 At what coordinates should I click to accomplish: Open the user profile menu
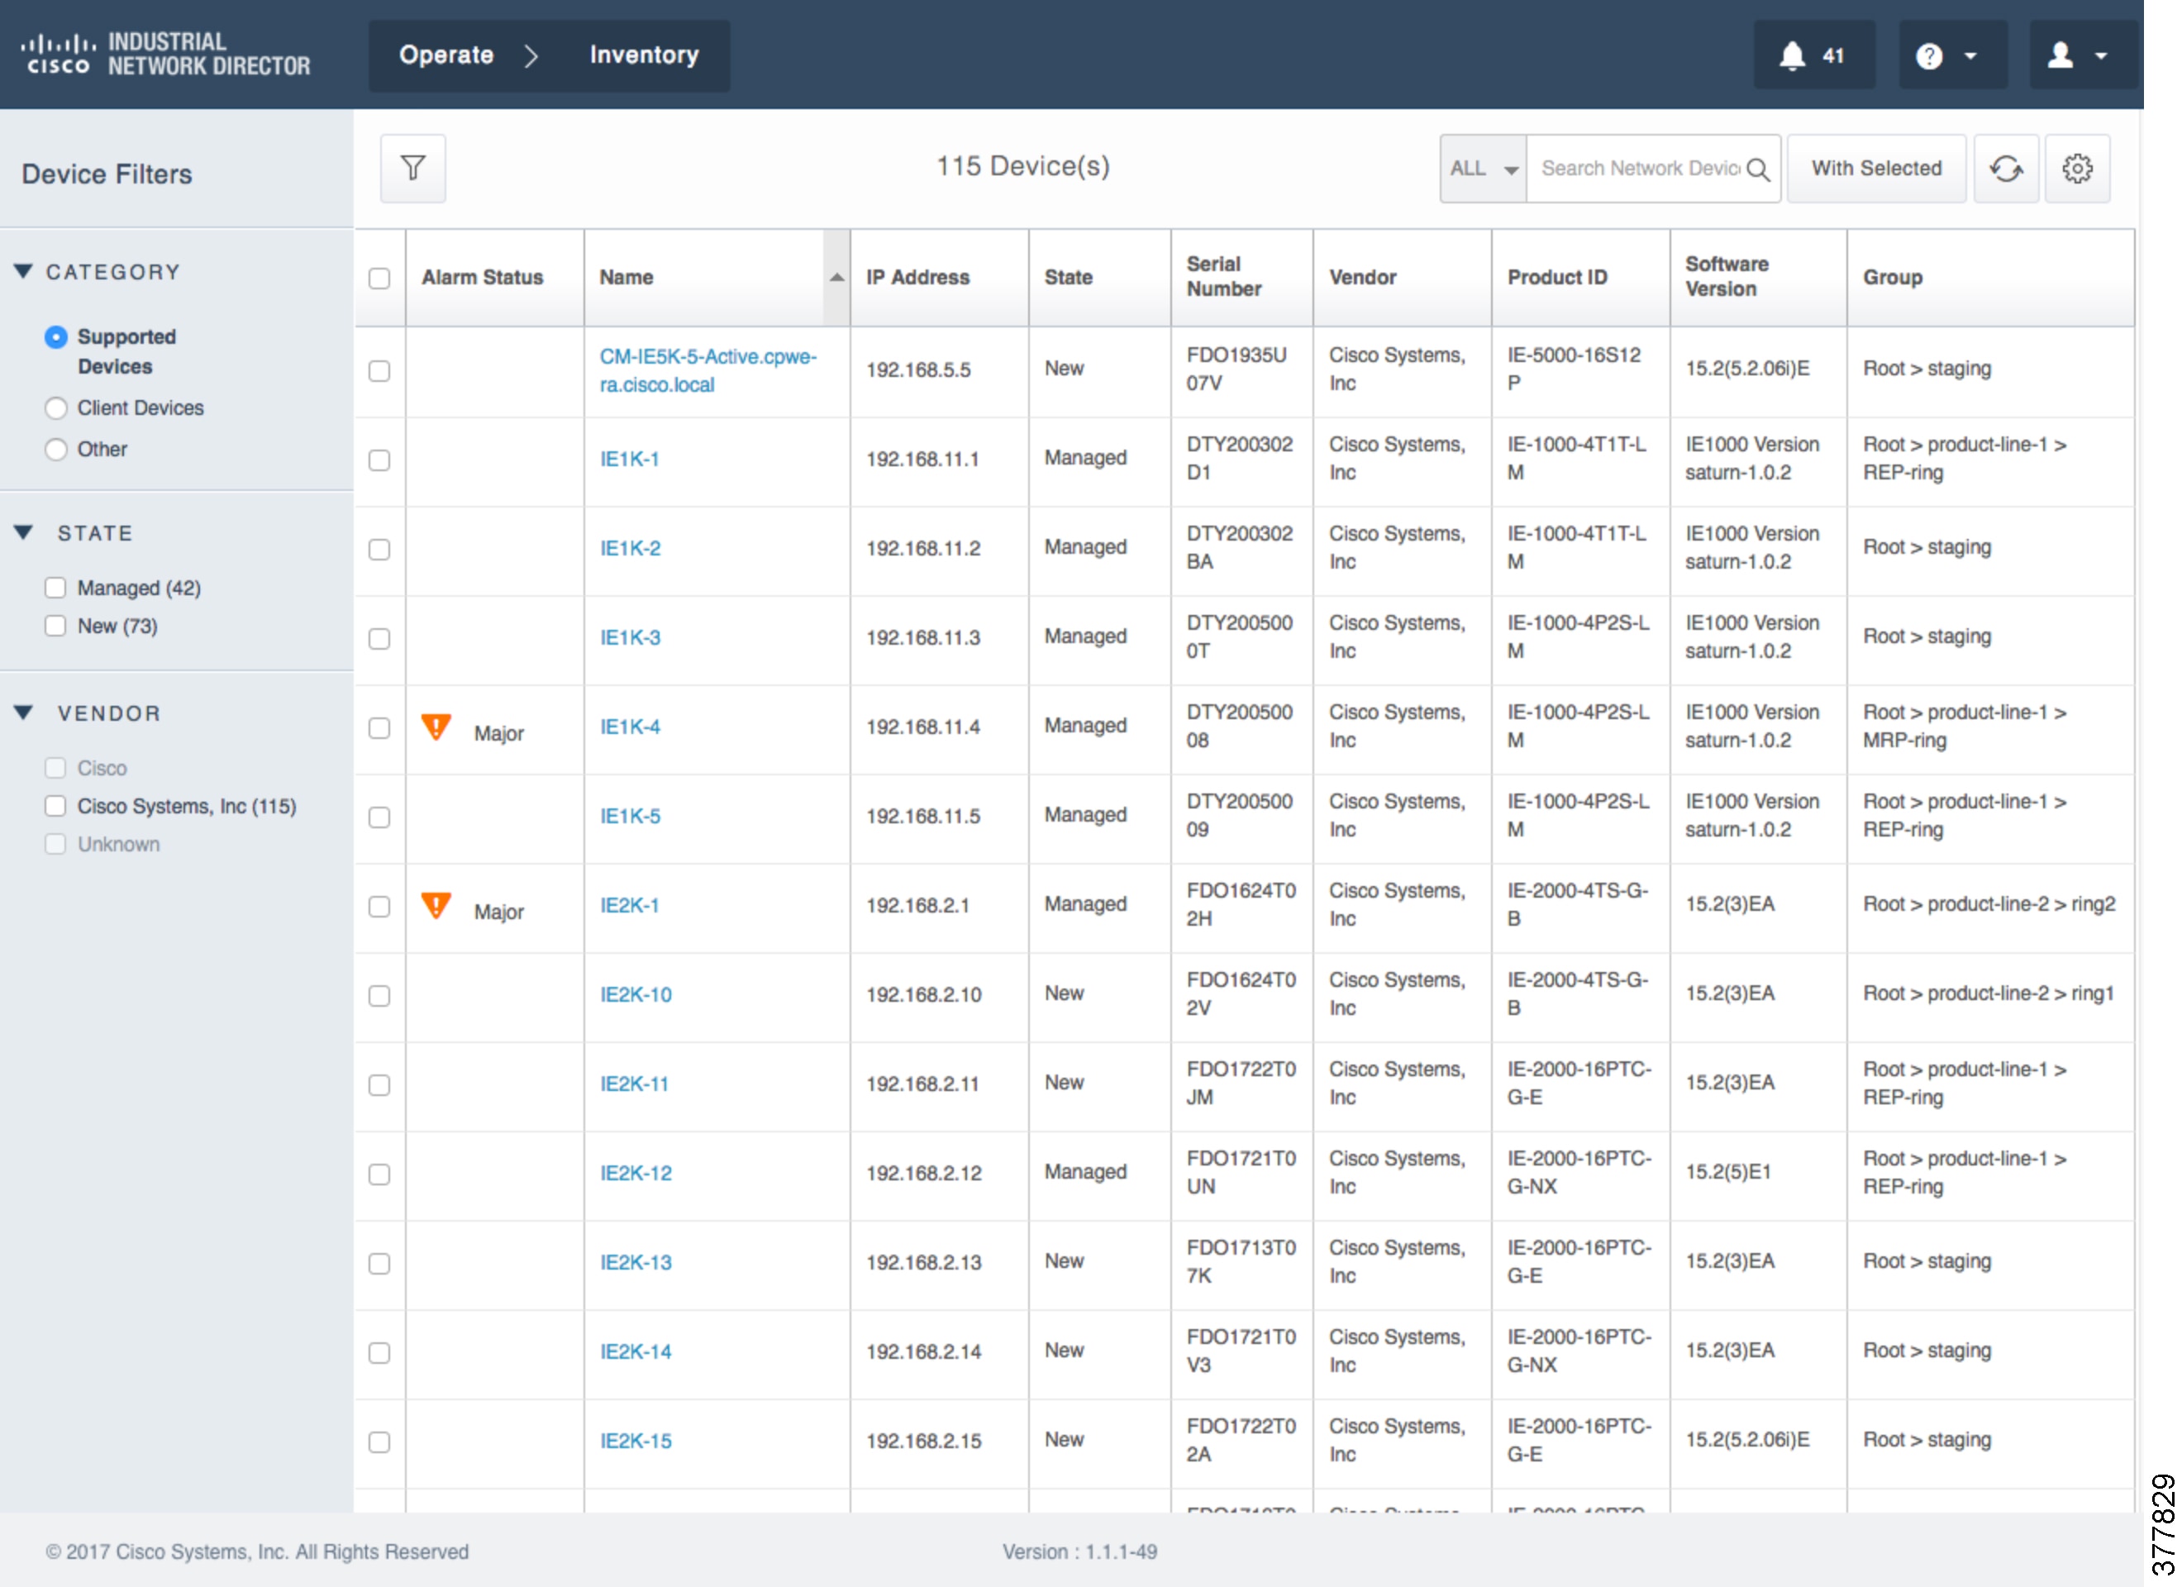click(2083, 56)
